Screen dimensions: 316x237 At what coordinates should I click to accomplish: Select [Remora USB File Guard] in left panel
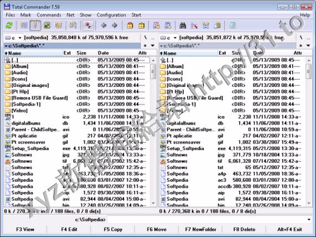coord(39,98)
